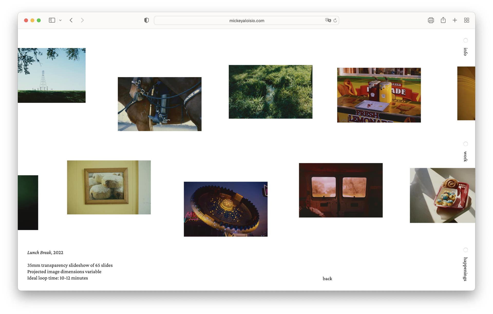This screenshot has height=314, width=493.
Task: Expand the sidebar options chevron
Action: pos(60,20)
